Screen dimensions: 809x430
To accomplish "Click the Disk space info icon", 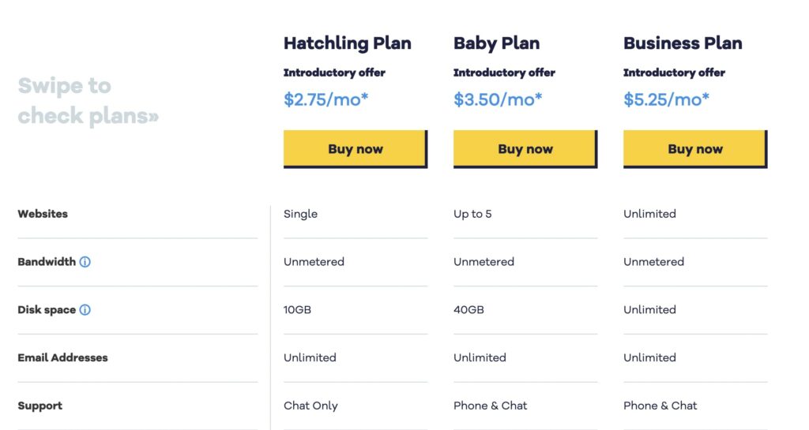I will pyautogui.click(x=85, y=309).
